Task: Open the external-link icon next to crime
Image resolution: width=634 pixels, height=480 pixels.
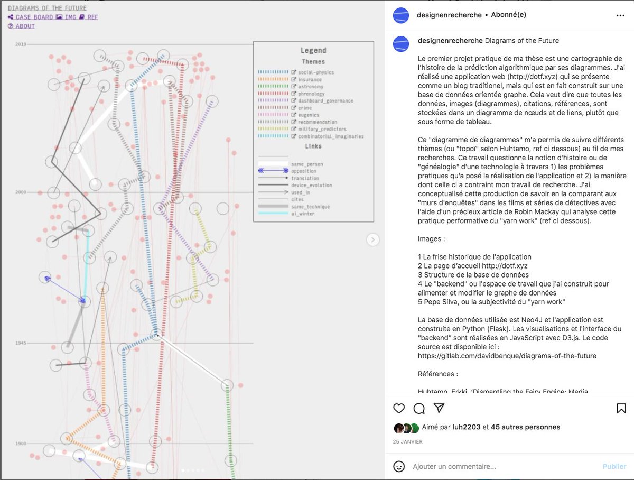Action: tap(294, 108)
